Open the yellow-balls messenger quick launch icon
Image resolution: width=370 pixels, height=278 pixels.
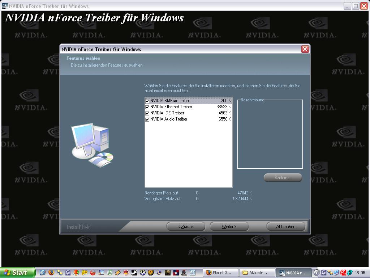point(60,273)
